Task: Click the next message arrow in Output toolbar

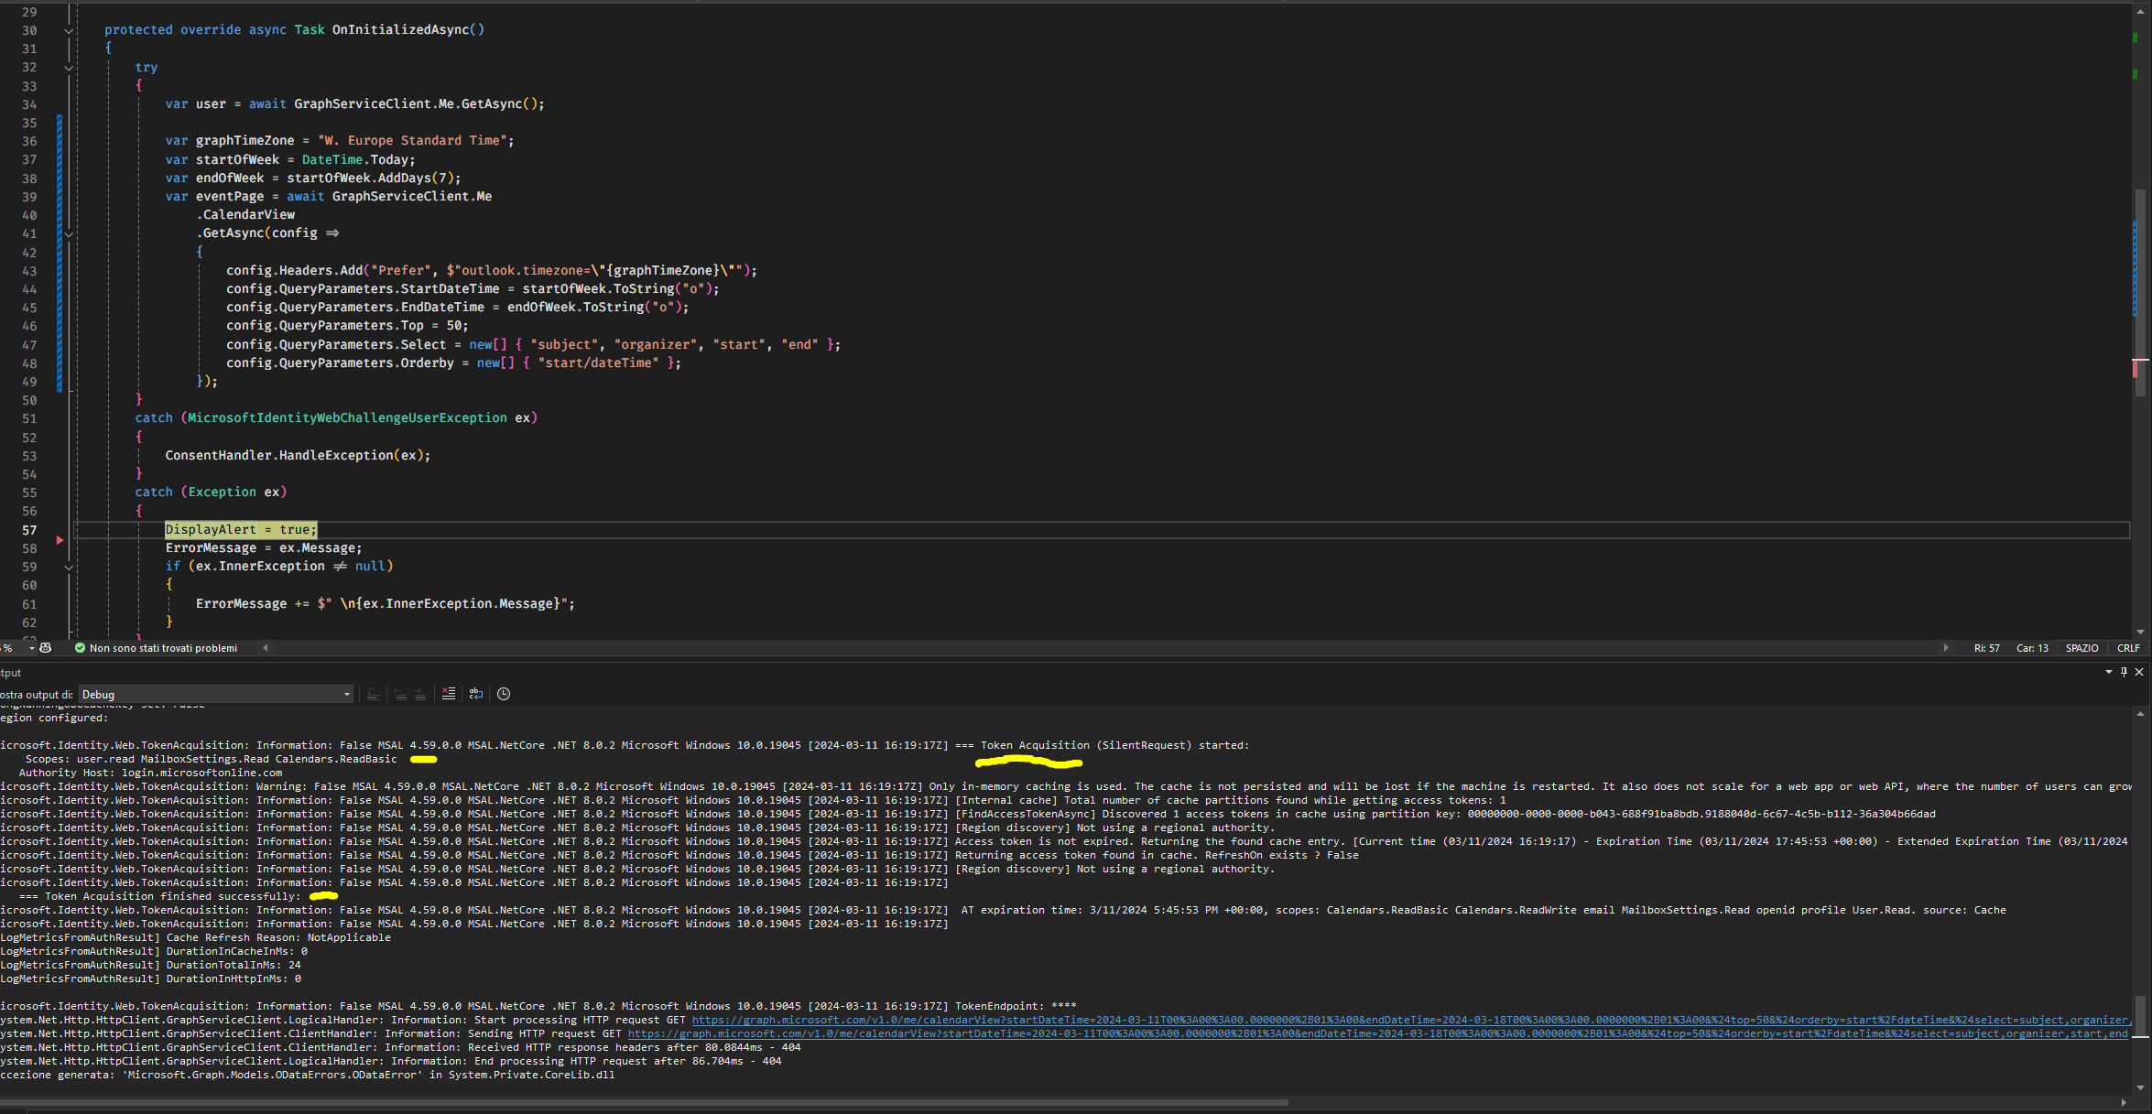Action: point(420,694)
